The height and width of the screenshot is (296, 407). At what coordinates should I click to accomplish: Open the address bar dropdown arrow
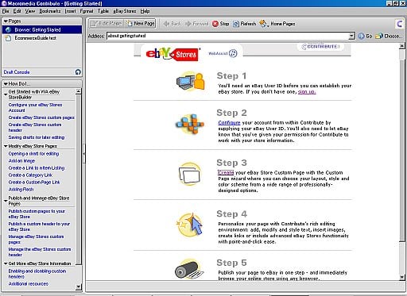click(351, 36)
